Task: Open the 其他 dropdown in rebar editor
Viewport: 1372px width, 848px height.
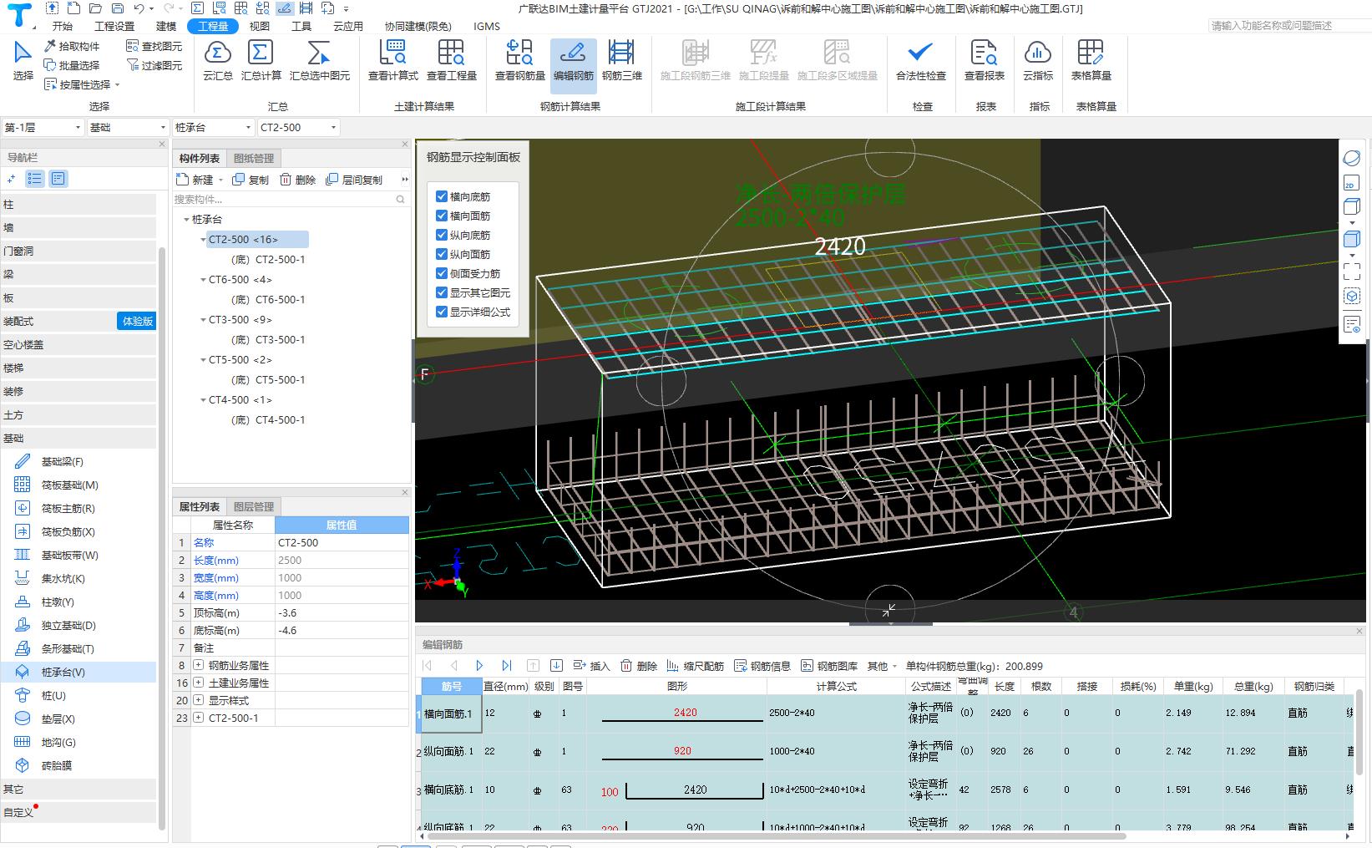Action: (x=882, y=666)
